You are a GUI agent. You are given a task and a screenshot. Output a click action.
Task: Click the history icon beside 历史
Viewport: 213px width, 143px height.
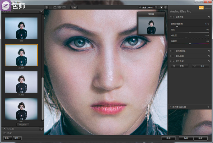click(x=5, y=133)
